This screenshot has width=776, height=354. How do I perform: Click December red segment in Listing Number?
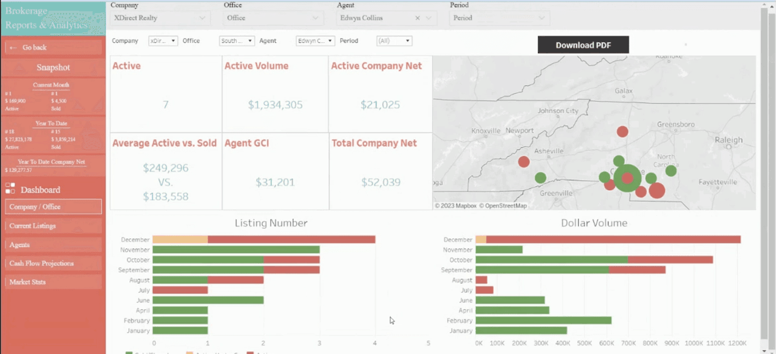coord(291,240)
